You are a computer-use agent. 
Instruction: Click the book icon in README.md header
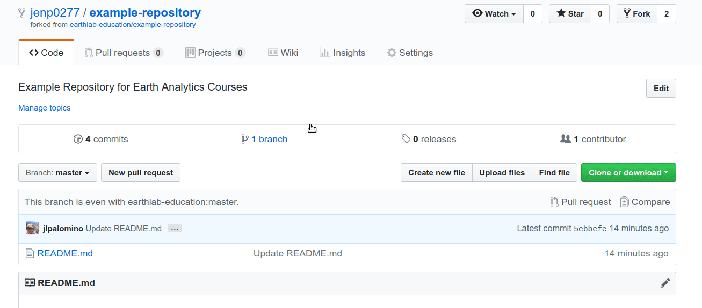[30, 283]
